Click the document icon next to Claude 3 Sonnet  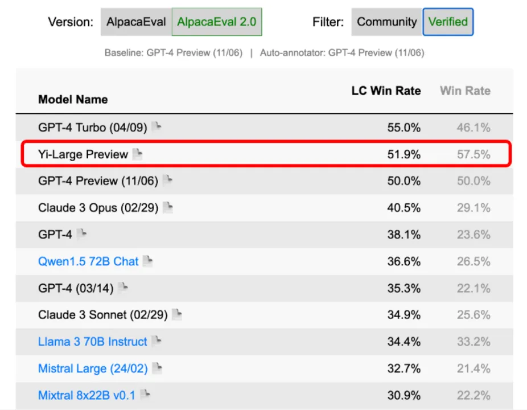click(177, 314)
